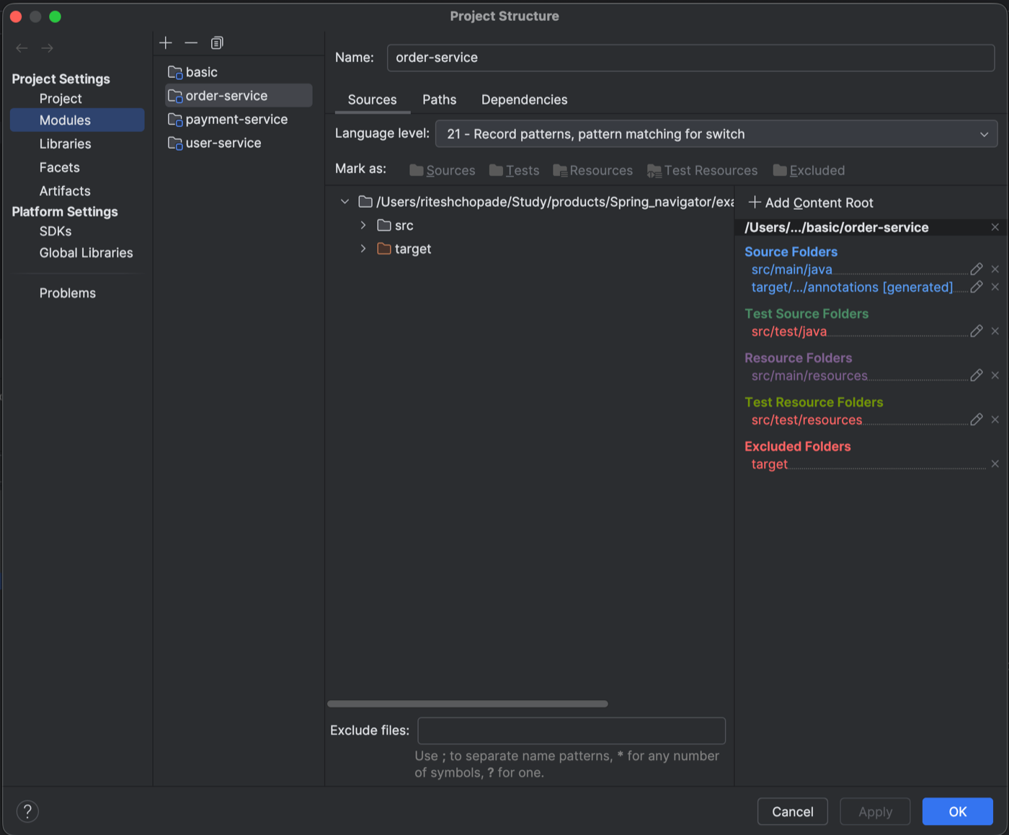Viewport: 1009px width, 835px height.
Task: Click Add Content Root
Action: pyautogui.click(x=811, y=203)
